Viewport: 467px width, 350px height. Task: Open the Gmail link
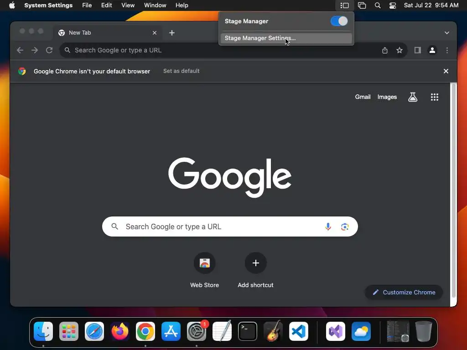pyautogui.click(x=363, y=97)
